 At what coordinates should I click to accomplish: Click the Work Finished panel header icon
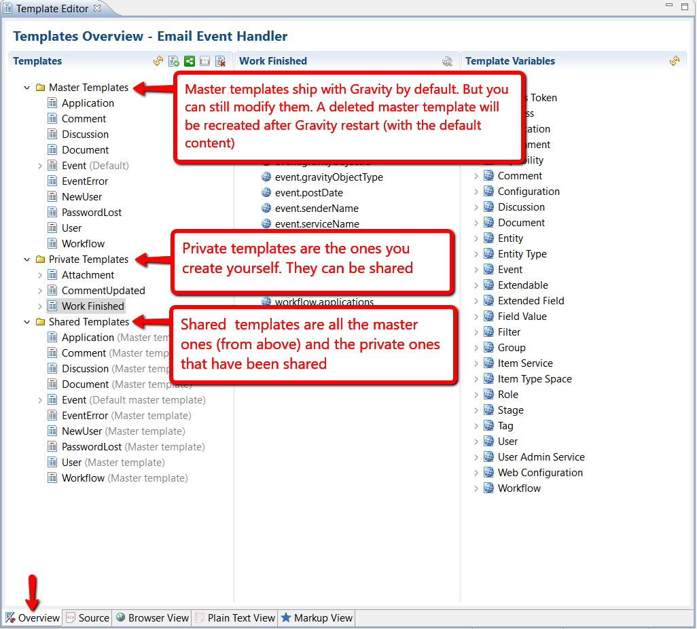point(447,61)
